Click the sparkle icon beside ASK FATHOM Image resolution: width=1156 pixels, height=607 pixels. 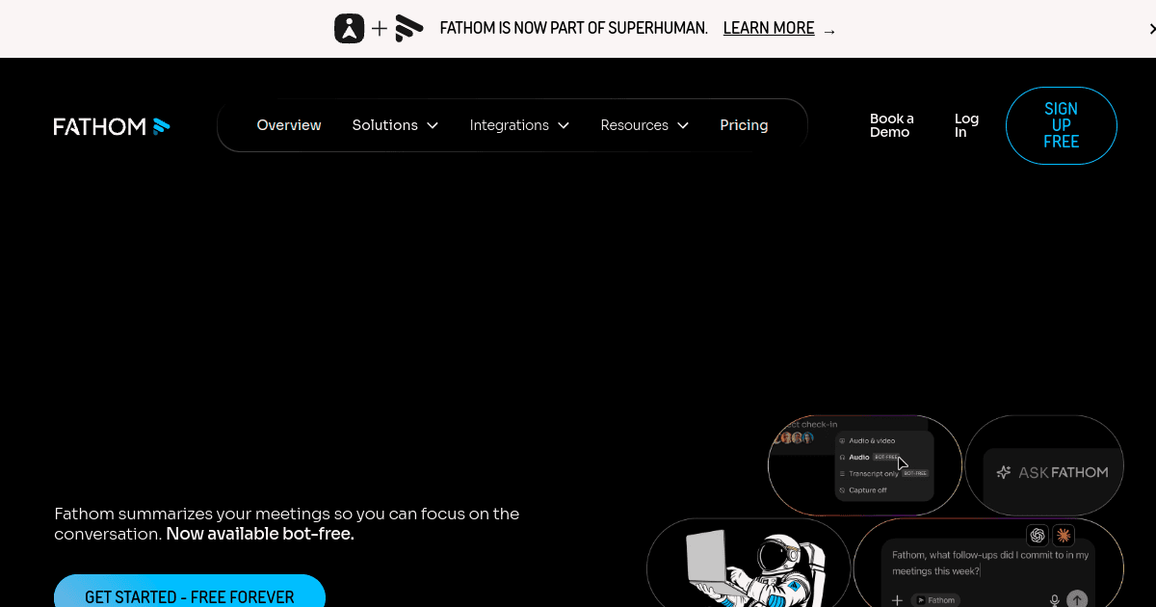[1004, 472]
